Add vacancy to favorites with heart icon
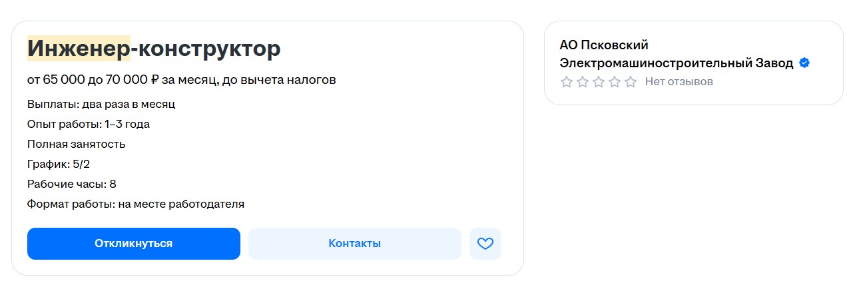This screenshot has height=297, width=847. [485, 244]
